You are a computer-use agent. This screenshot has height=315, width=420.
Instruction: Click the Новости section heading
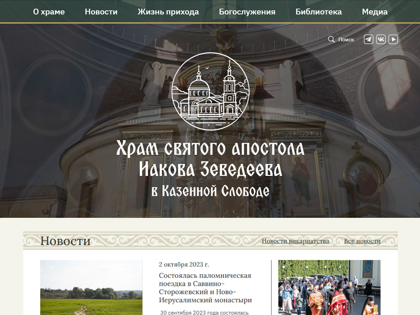tap(65, 241)
